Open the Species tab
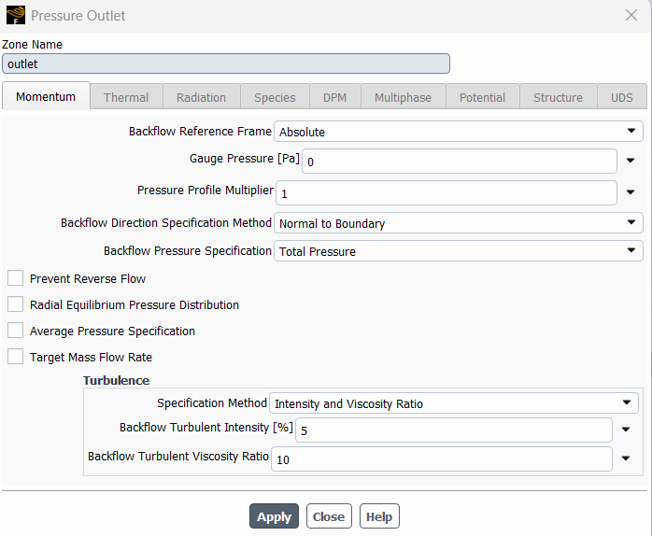652x536 pixels. pos(275,97)
